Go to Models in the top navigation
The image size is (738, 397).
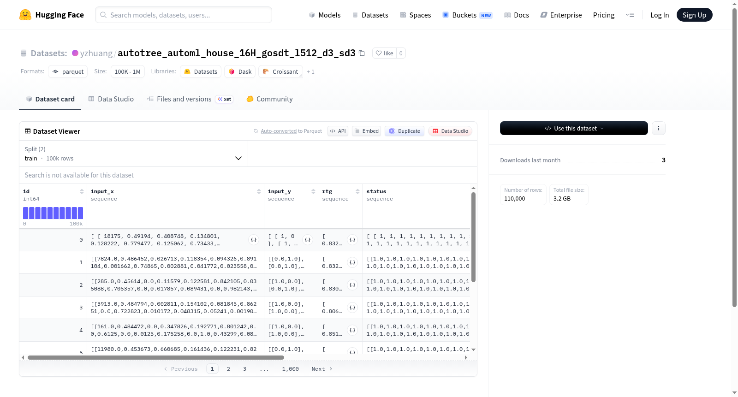pyautogui.click(x=325, y=15)
